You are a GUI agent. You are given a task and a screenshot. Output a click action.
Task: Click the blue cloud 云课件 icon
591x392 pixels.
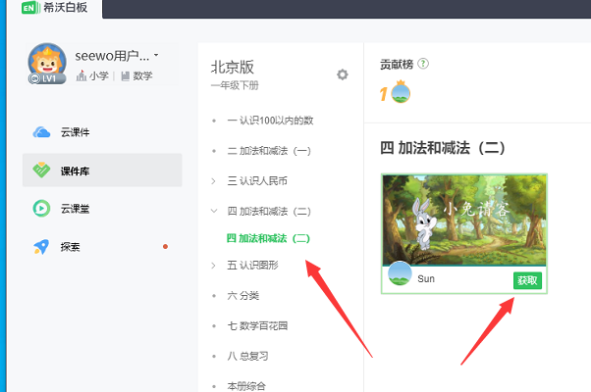pyautogui.click(x=41, y=132)
